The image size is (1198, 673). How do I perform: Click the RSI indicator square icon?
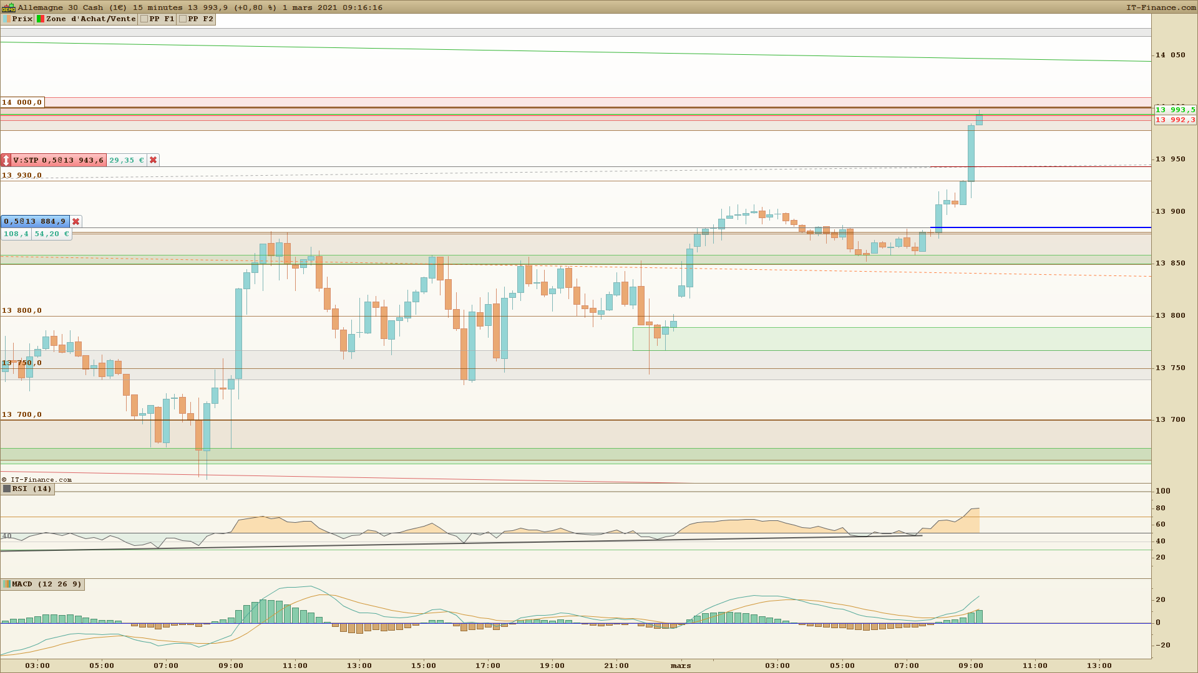(7, 489)
